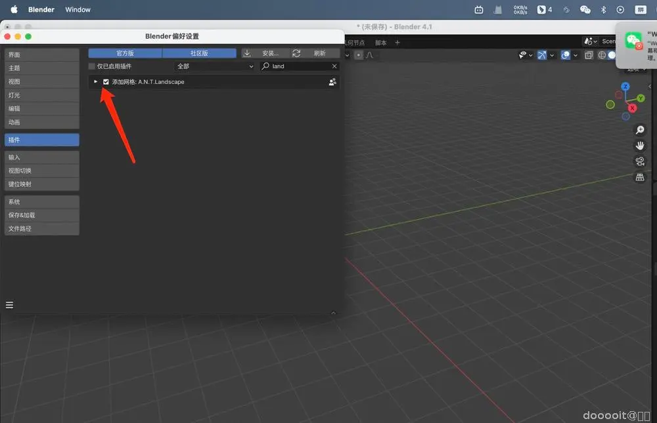Enable the 仅已启用插件 checkbox

coord(92,66)
